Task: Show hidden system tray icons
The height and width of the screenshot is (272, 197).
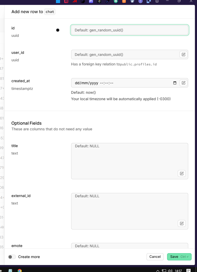Action: pyautogui.click(x=158, y=271)
